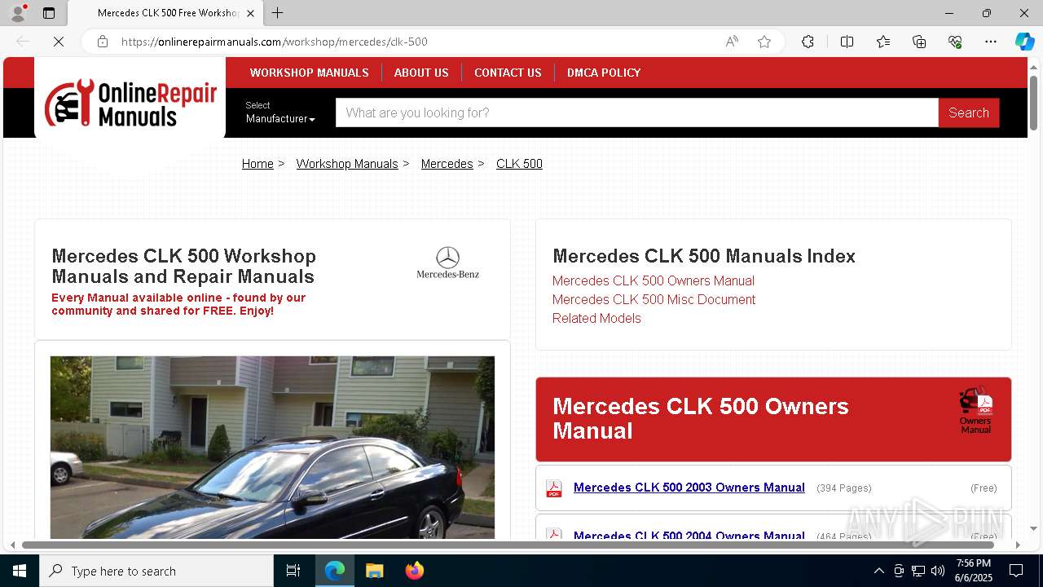Show hidden system tray icons
Viewport: 1043px width, 587px height.
click(x=878, y=571)
